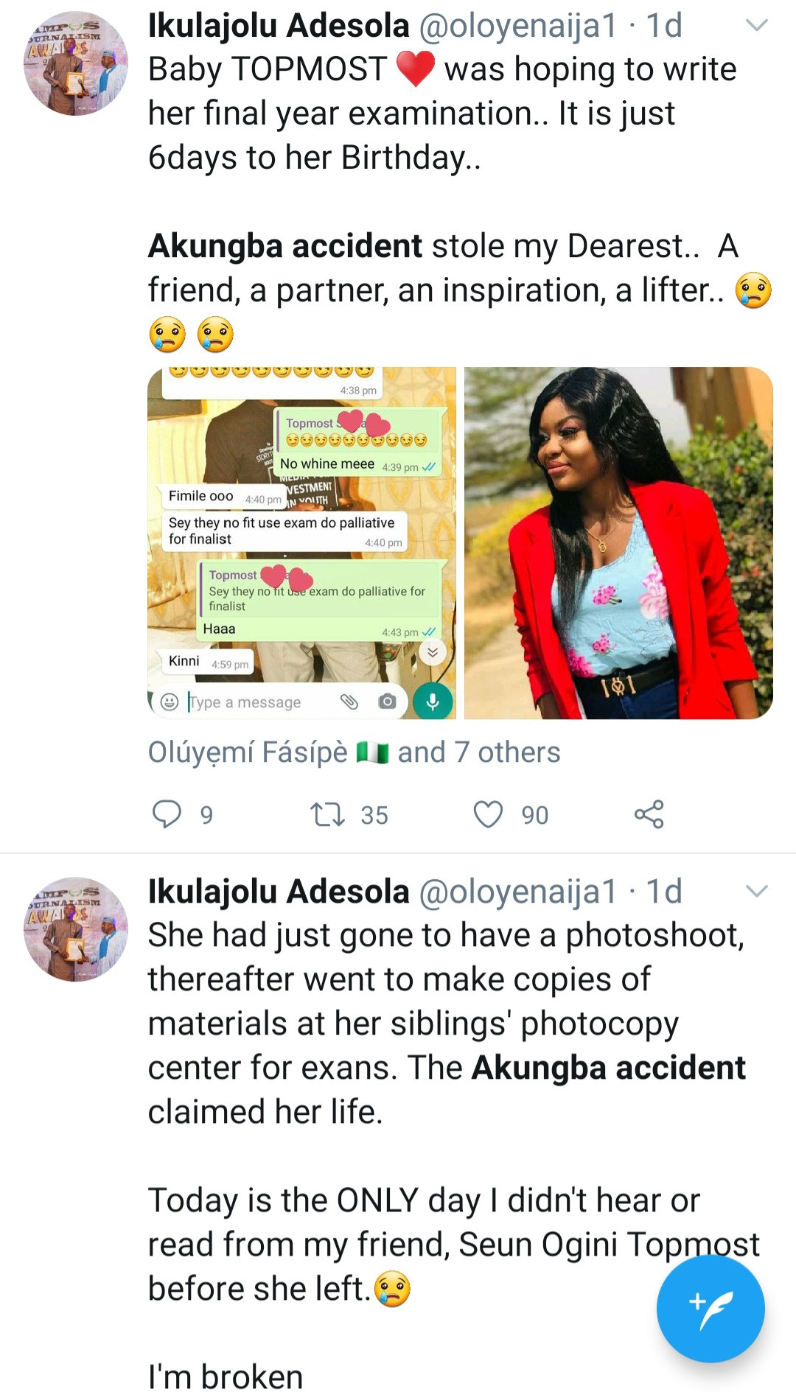Like the first tweet with heart icon
The height and width of the screenshot is (1392, 796).
[x=488, y=814]
